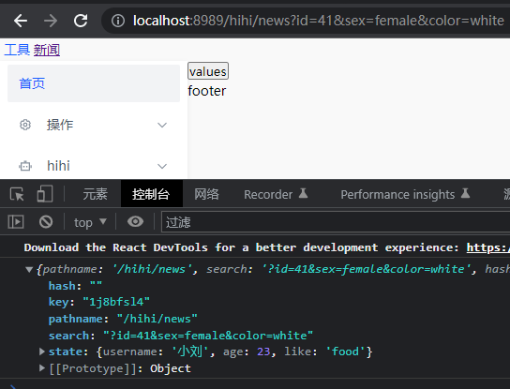Reload the page with the refresh icon
Viewport: 510px width, 389px height.
coord(81,21)
